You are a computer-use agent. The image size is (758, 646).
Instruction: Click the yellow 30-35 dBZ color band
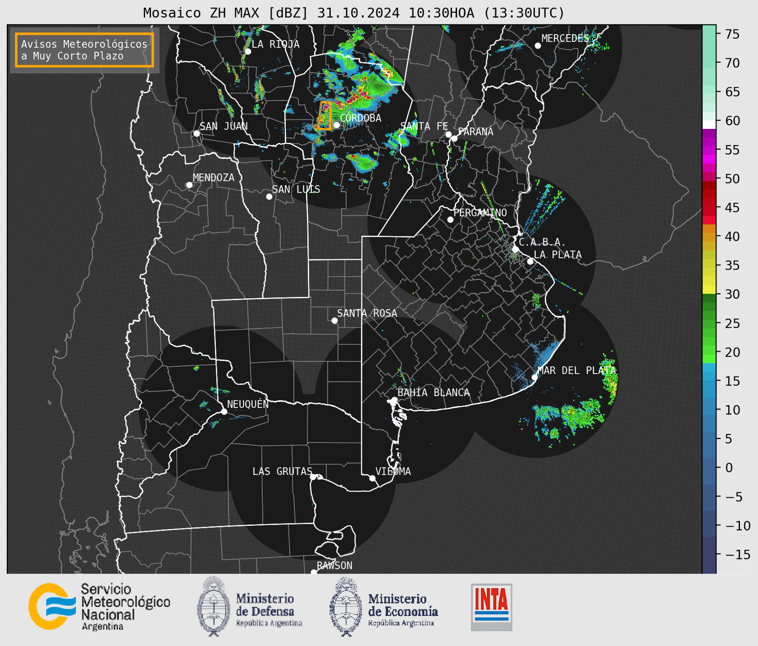point(709,280)
